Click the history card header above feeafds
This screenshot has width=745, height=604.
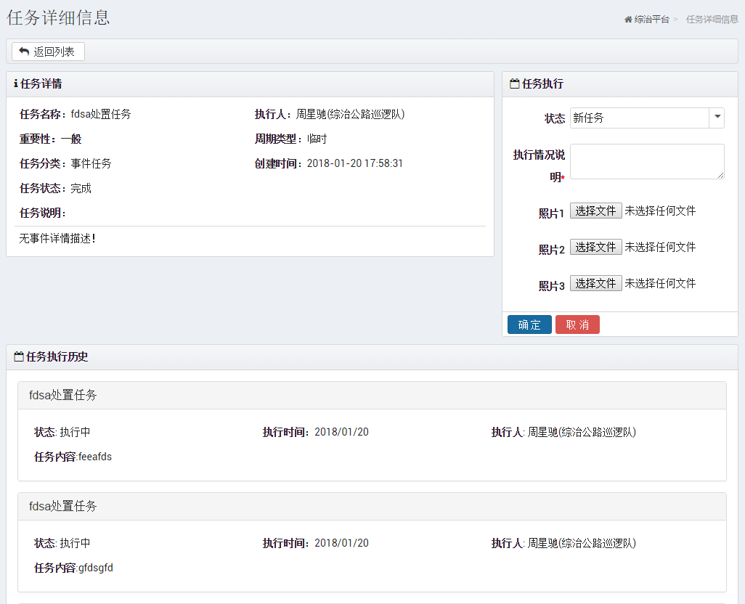click(372, 395)
